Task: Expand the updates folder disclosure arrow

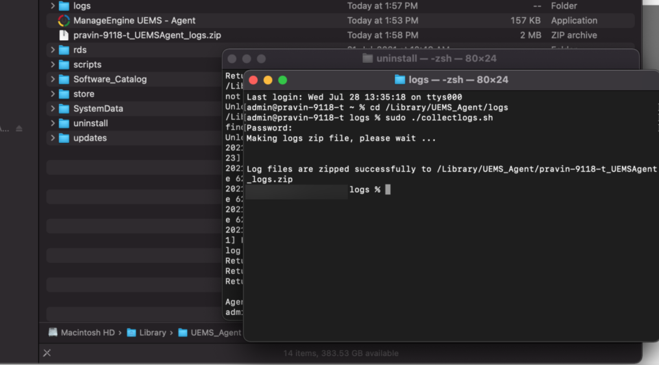Action: [x=52, y=138]
